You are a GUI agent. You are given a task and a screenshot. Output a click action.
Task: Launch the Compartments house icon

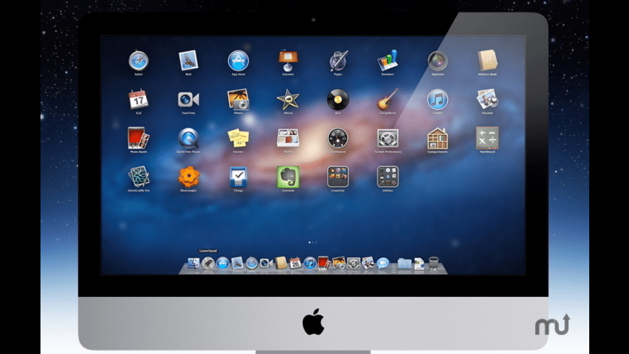(437, 138)
